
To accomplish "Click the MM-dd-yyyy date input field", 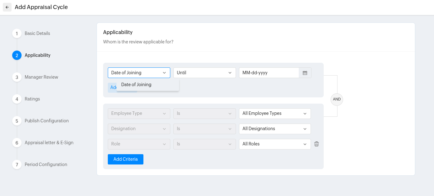I will coord(269,73).
